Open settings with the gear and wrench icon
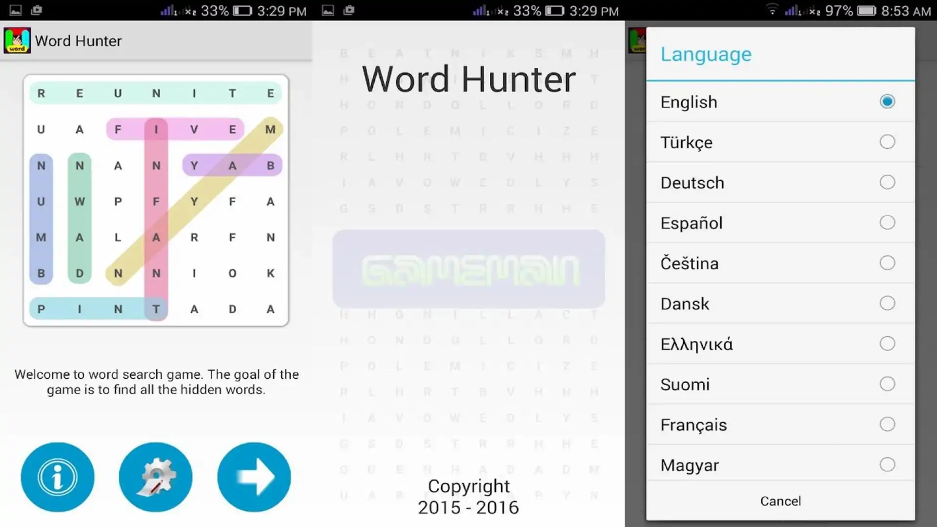 coord(156,477)
